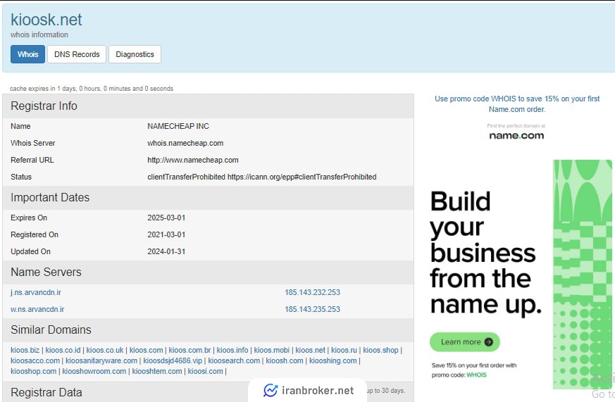615x402 pixels.
Task: Open similar domain kioos.info
Action: pyautogui.click(x=232, y=350)
